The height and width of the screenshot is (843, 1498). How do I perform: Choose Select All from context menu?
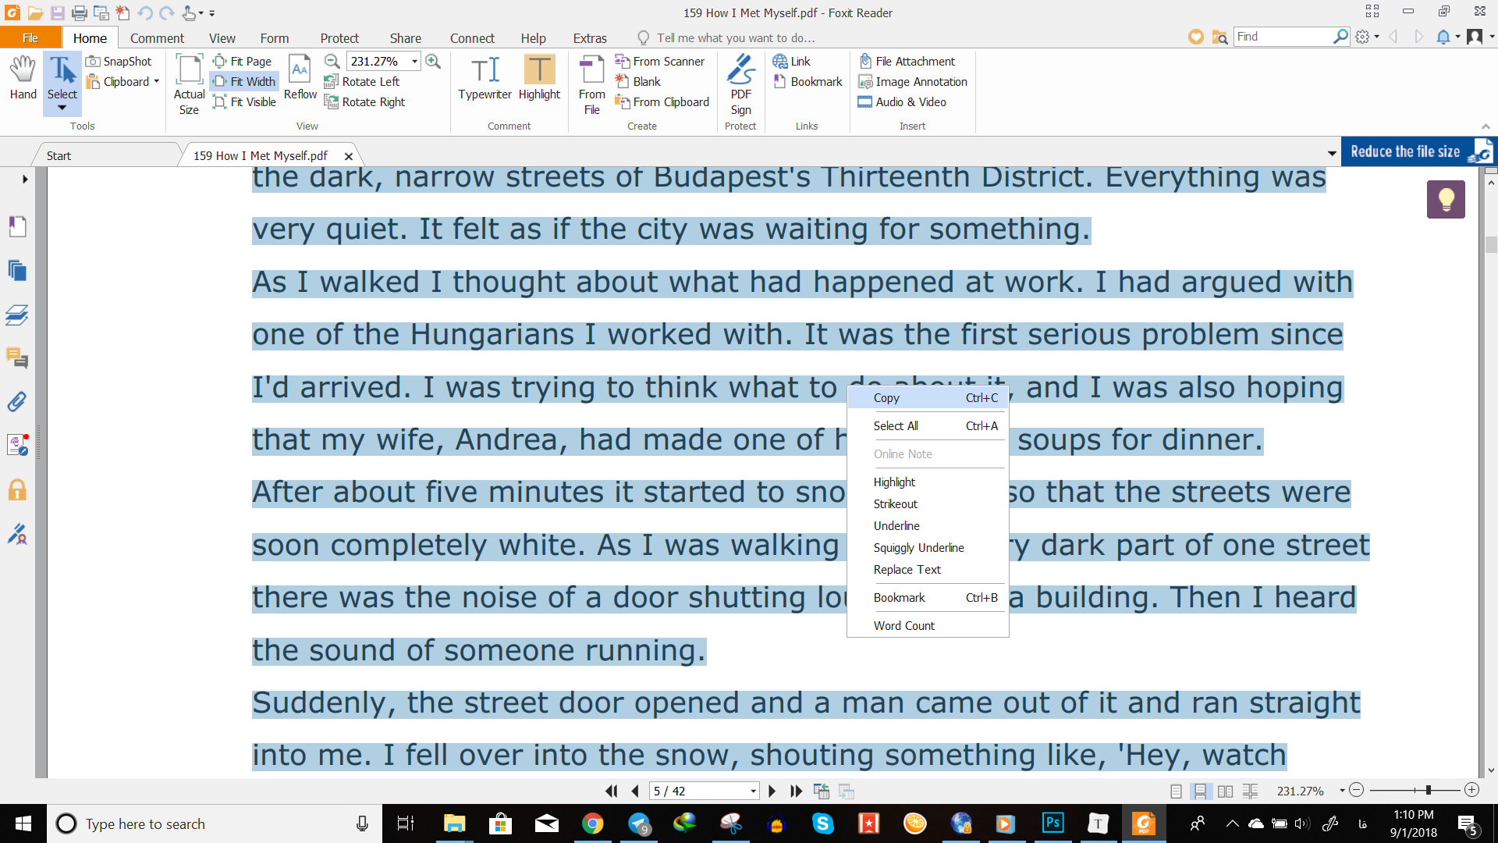coord(928,426)
